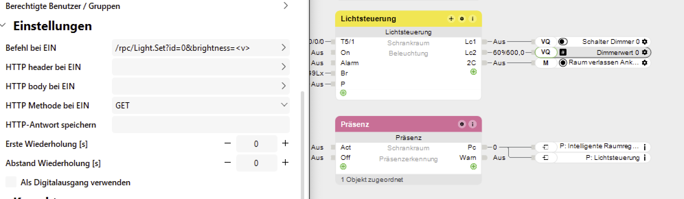
Task: Click the HTTP-Antwort speichern input field
Action: 201,125
